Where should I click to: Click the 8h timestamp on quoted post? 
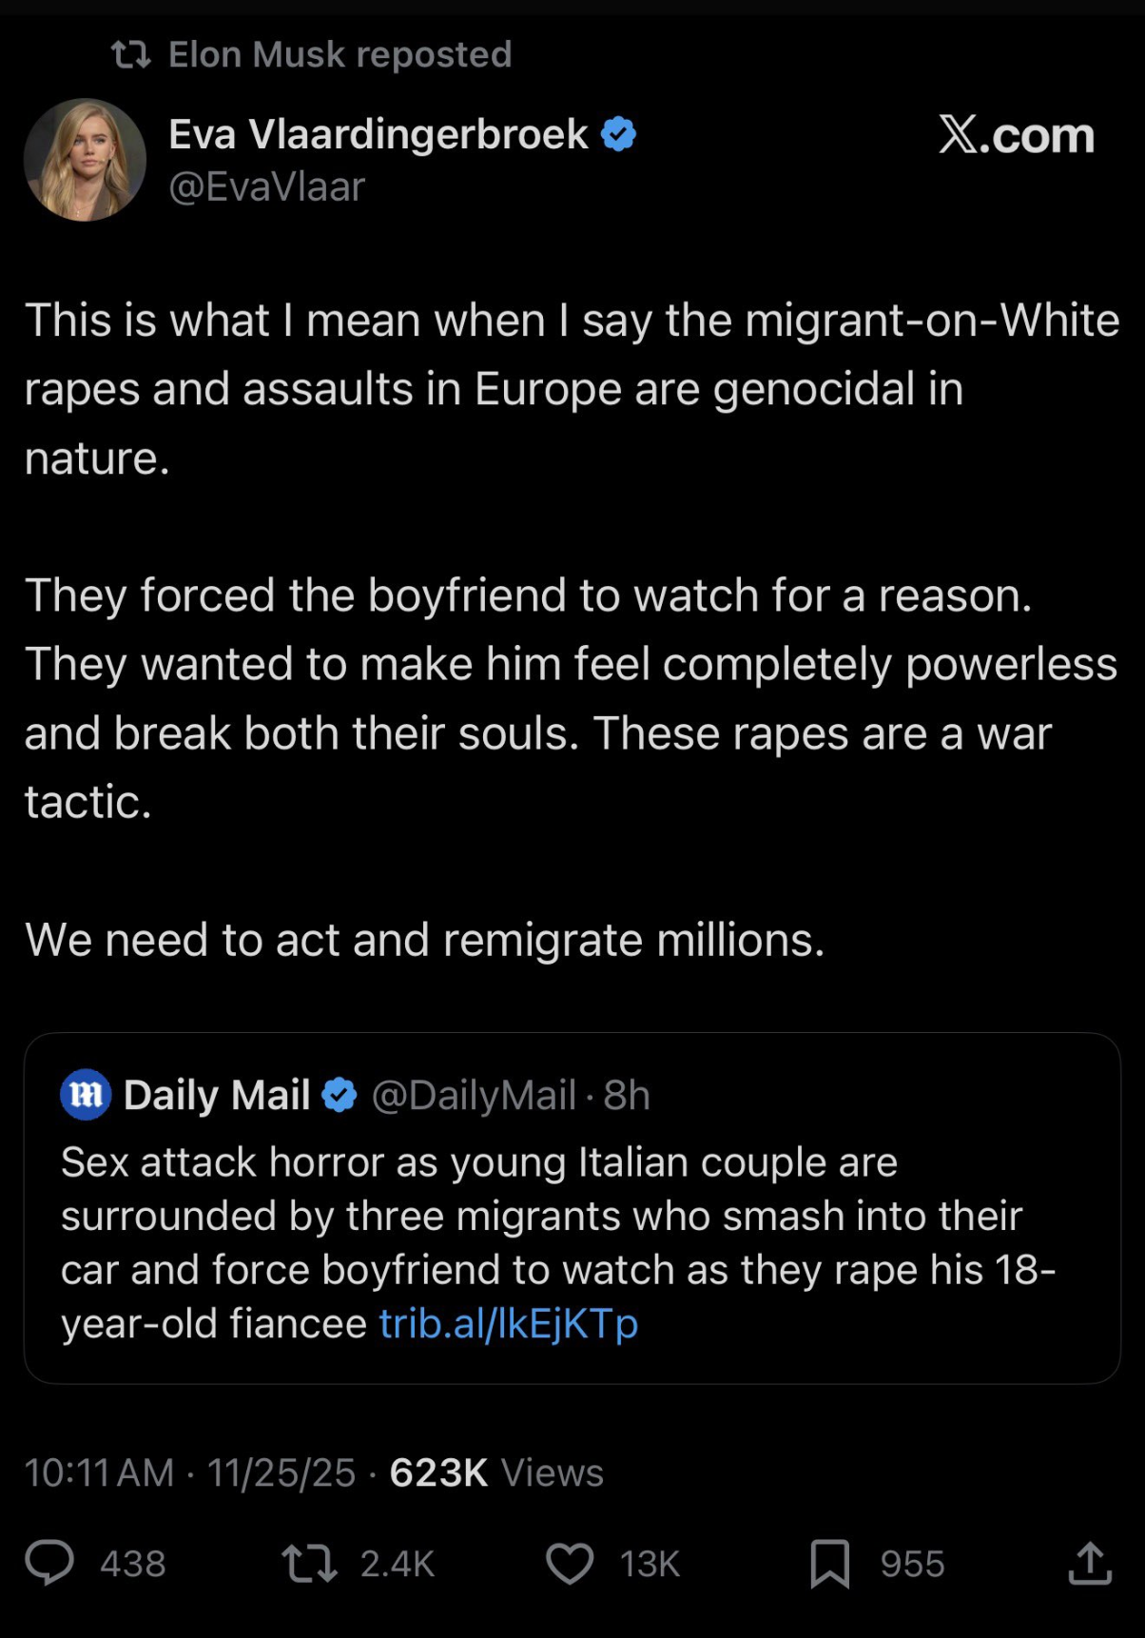tap(627, 1095)
